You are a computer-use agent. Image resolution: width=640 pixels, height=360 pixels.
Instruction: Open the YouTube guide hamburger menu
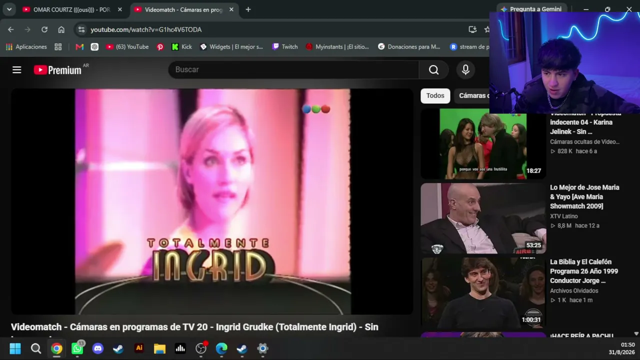(x=17, y=69)
